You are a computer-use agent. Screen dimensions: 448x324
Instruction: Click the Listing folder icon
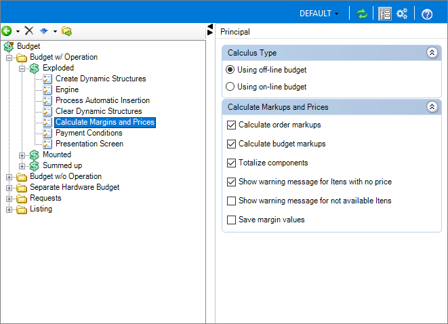22,209
